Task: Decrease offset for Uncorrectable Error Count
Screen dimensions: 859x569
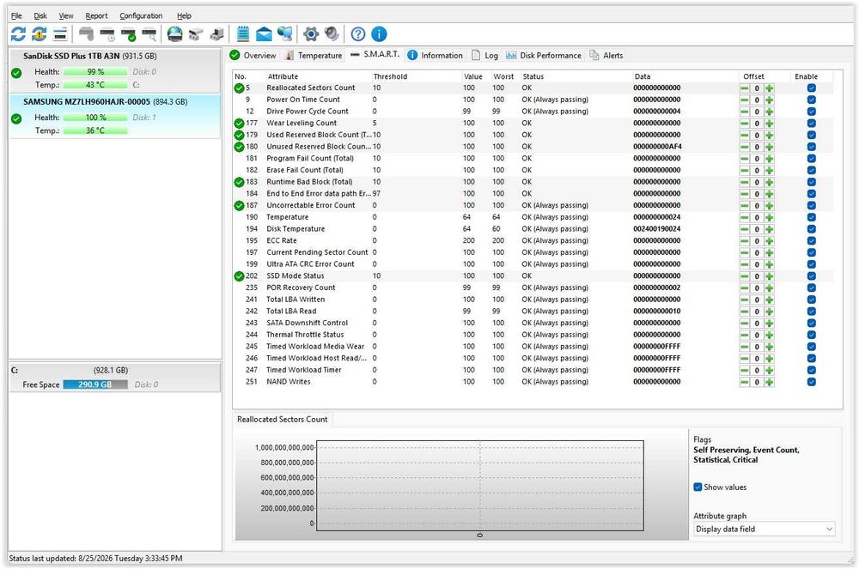Action: [x=745, y=206]
